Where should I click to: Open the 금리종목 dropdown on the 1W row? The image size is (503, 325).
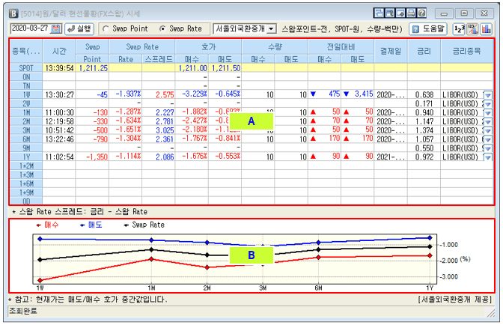(x=488, y=95)
